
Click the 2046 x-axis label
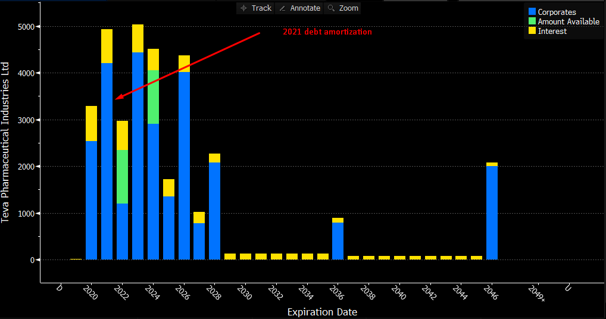pos(491,292)
